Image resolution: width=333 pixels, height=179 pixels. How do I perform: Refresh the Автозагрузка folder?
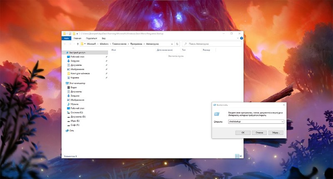coord(177,44)
